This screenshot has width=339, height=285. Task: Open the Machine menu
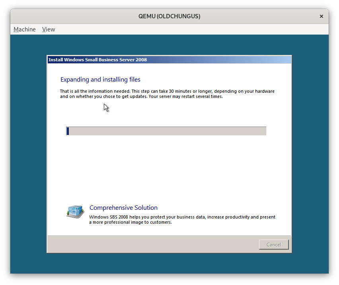[x=24, y=29]
